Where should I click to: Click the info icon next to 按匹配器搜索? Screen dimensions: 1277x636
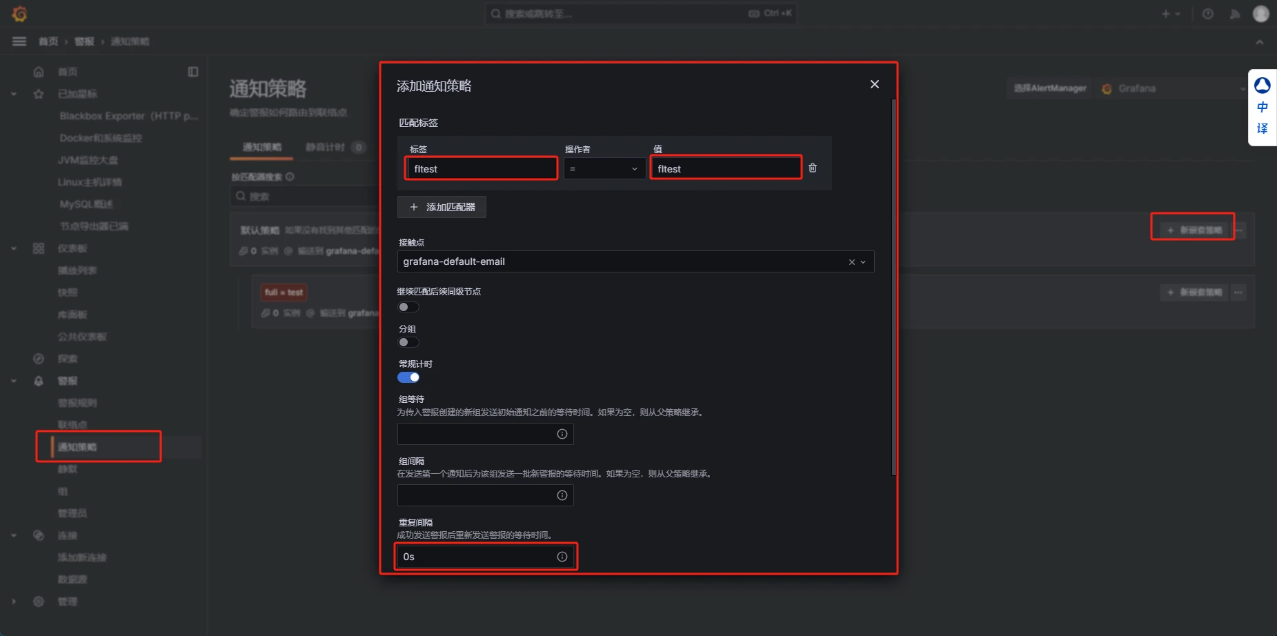290,177
